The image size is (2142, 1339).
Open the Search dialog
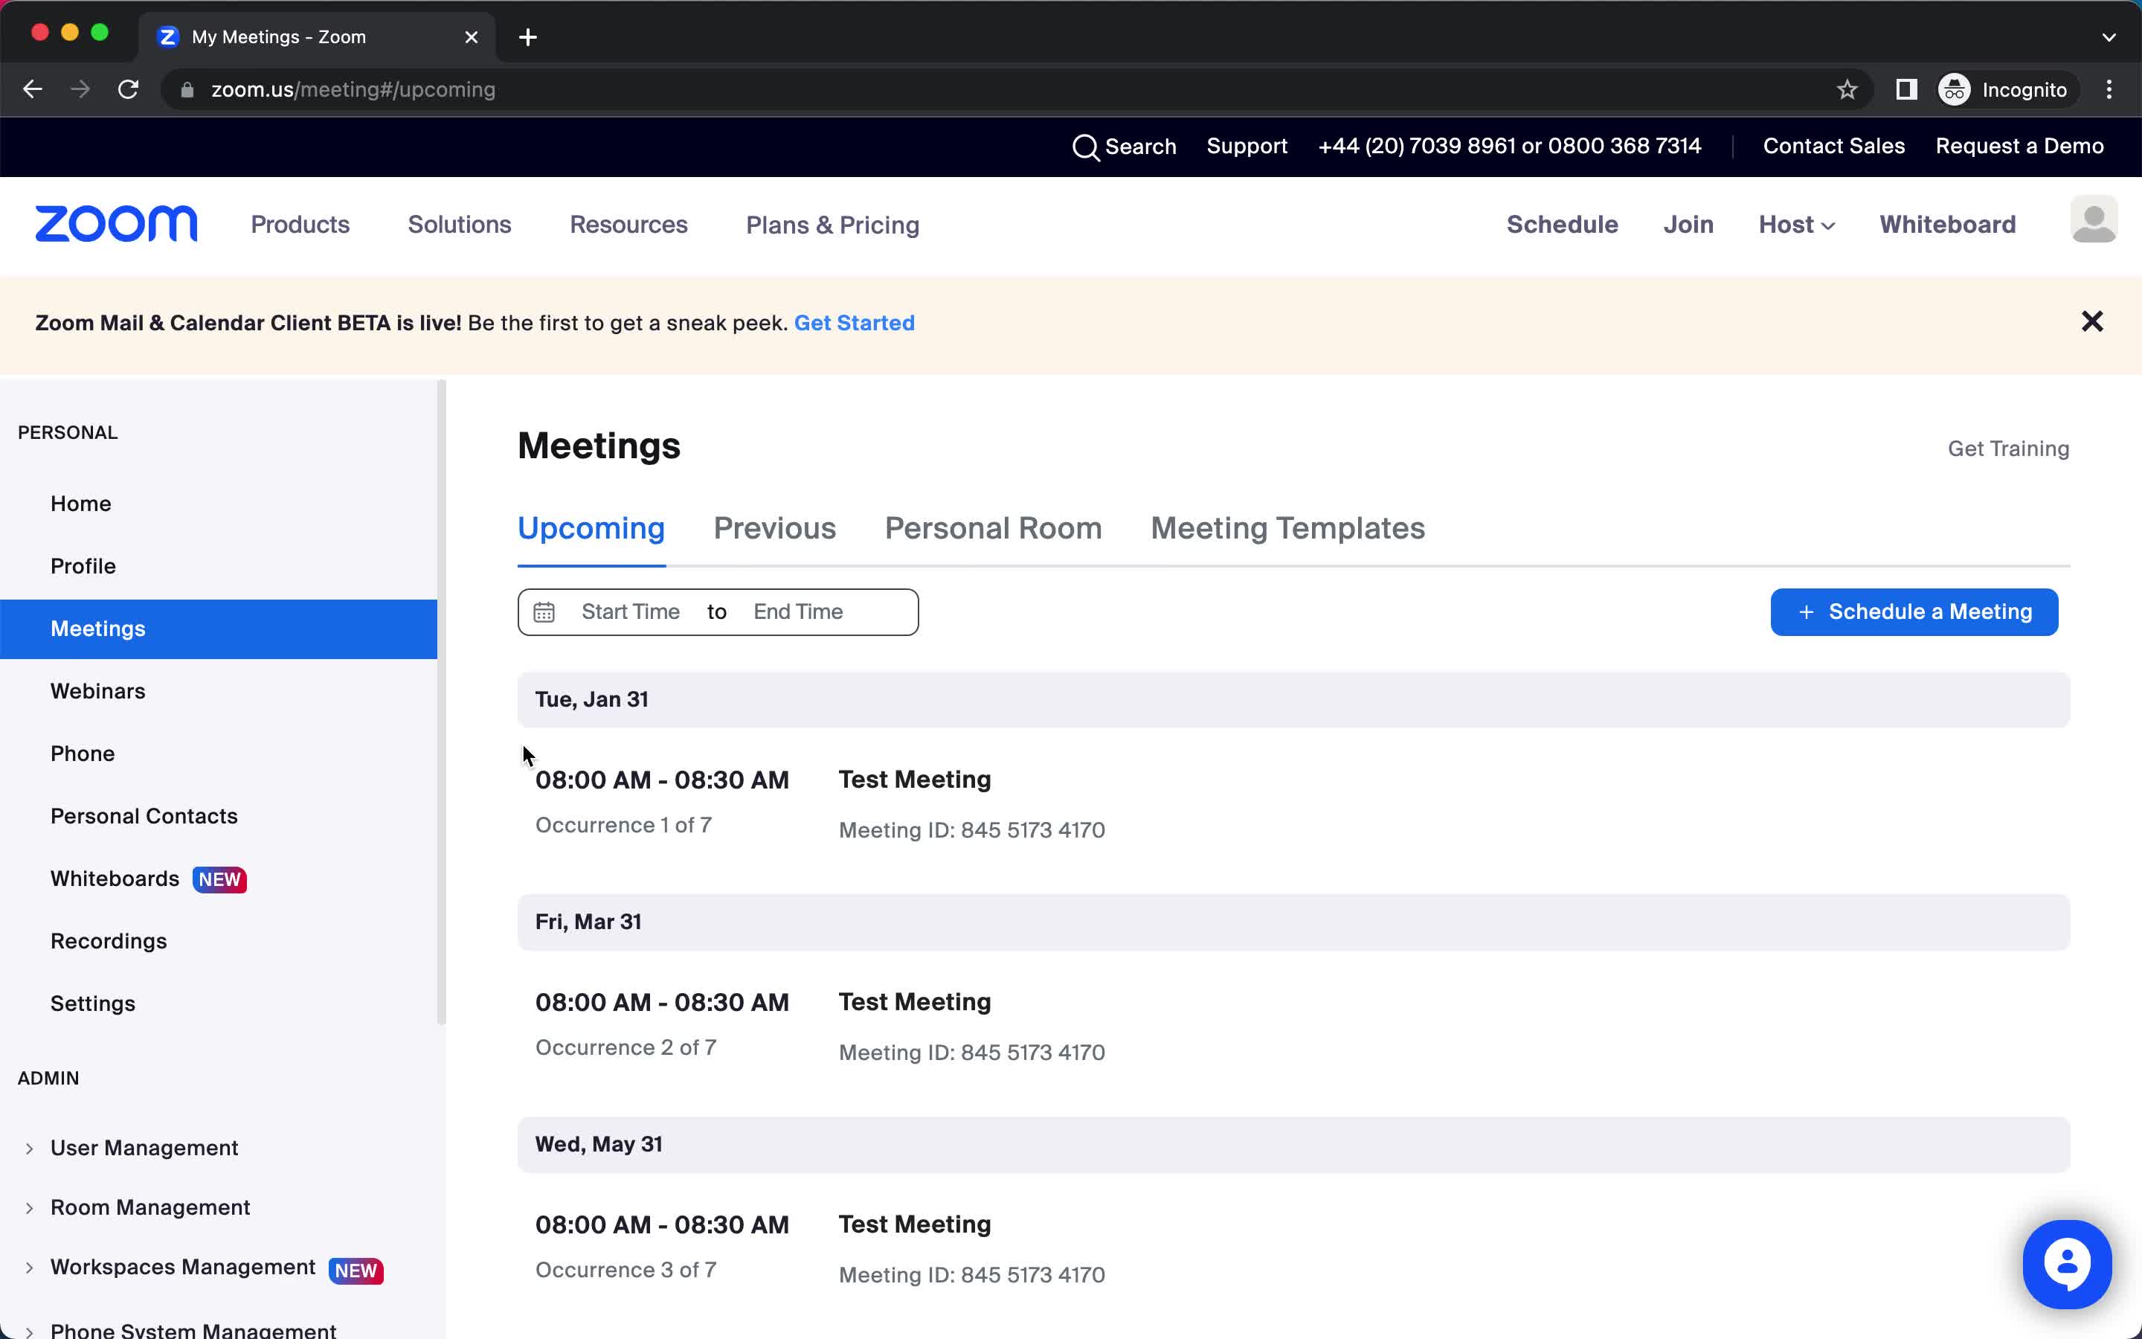click(1125, 147)
